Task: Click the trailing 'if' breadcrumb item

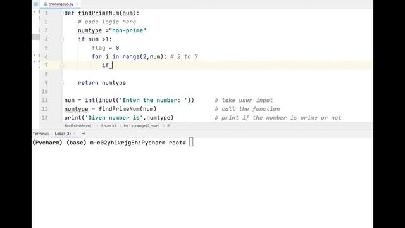Action: pos(168,126)
